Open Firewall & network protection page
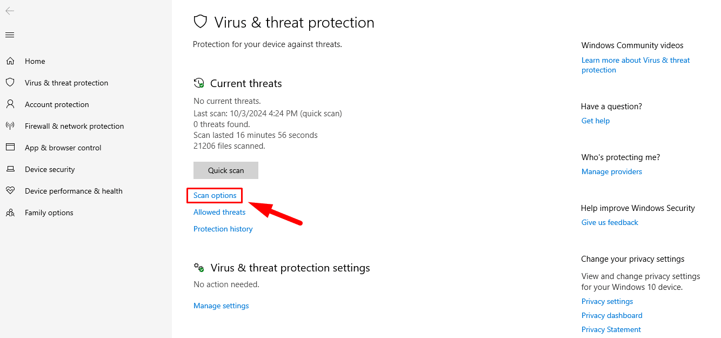 [74, 126]
